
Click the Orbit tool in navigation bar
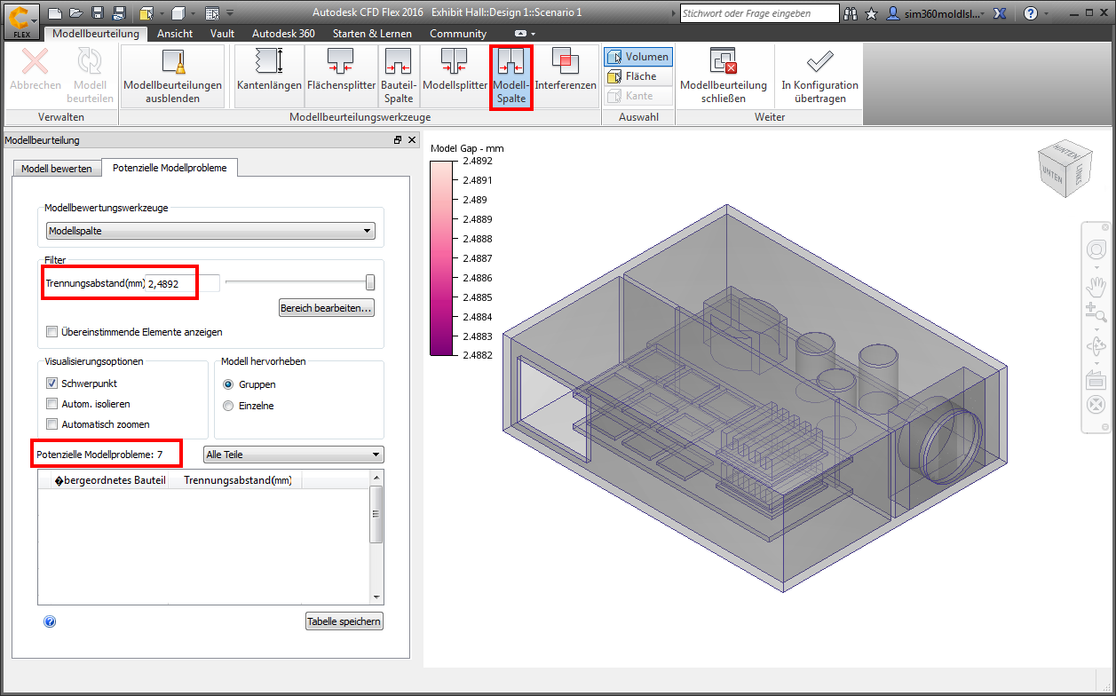coord(1096,346)
